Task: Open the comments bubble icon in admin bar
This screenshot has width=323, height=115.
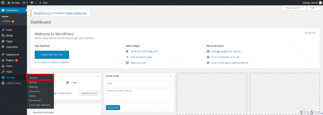Action: (32, 3)
